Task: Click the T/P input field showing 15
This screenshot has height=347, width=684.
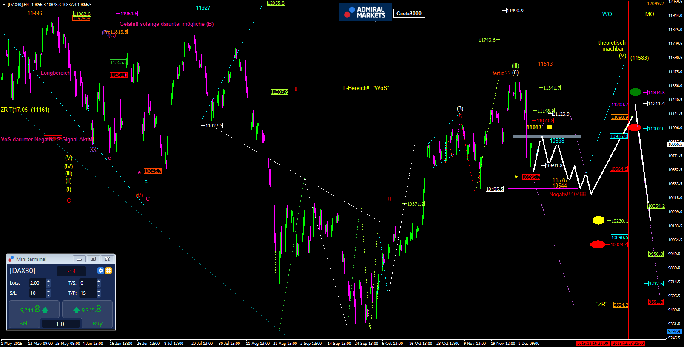Action: tap(87, 293)
